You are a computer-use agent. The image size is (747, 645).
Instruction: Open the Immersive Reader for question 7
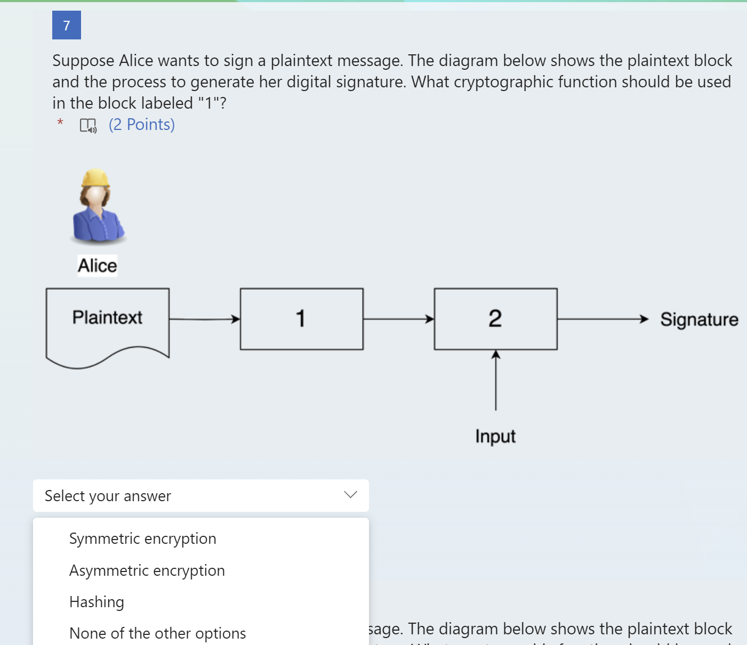87,125
